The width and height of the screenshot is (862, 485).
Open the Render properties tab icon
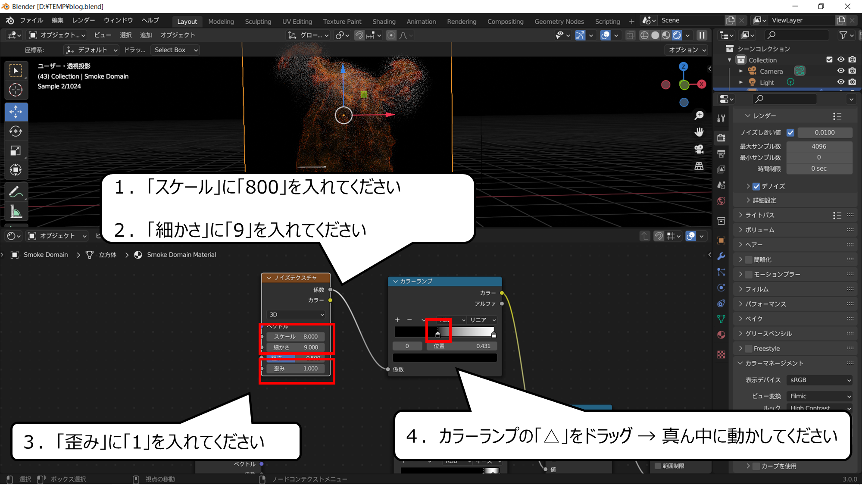[x=721, y=138]
